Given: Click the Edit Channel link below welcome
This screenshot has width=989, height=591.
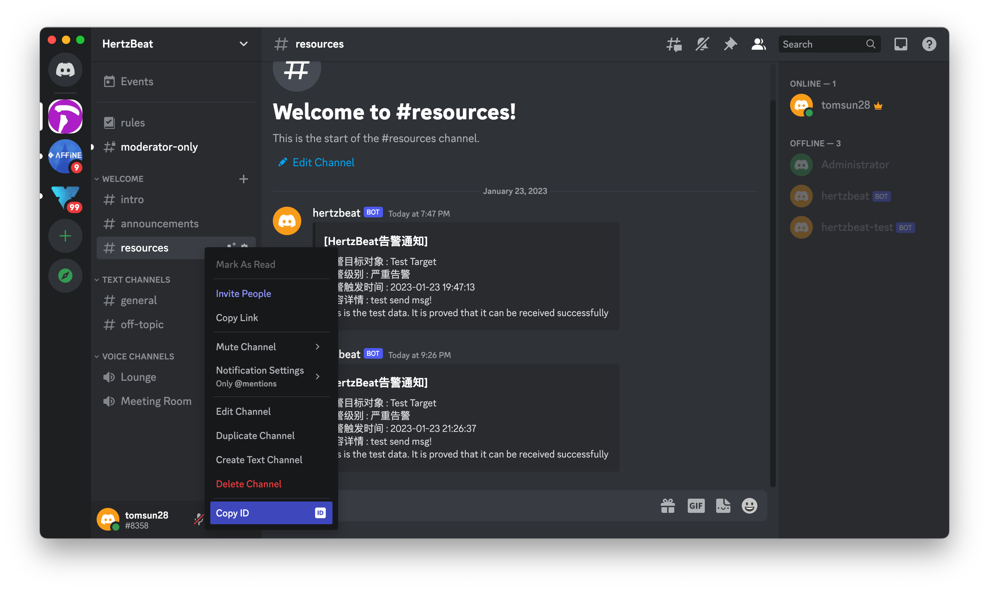Looking at the screenshot, I should tap(323, 162).
